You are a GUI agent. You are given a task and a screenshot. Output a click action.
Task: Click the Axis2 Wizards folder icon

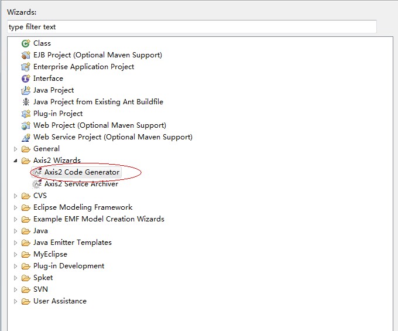pyautogui.click(x=26, y=161)
